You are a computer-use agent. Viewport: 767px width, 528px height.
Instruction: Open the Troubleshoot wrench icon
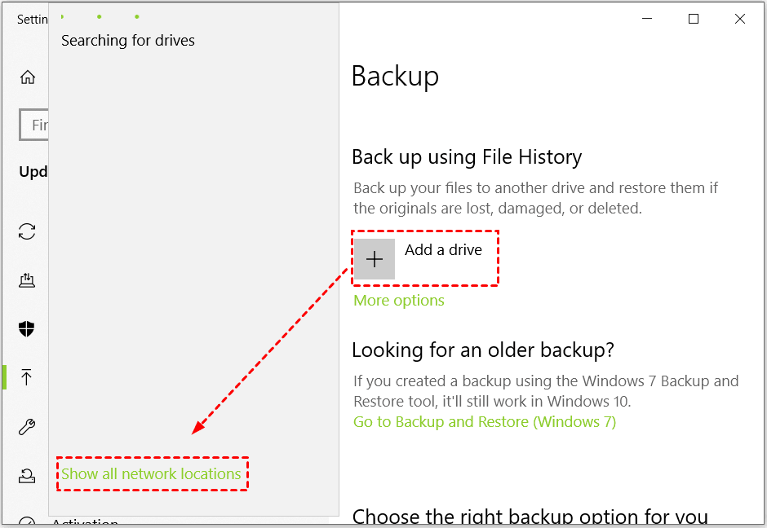pyautogui.click(x=28, y=427)
